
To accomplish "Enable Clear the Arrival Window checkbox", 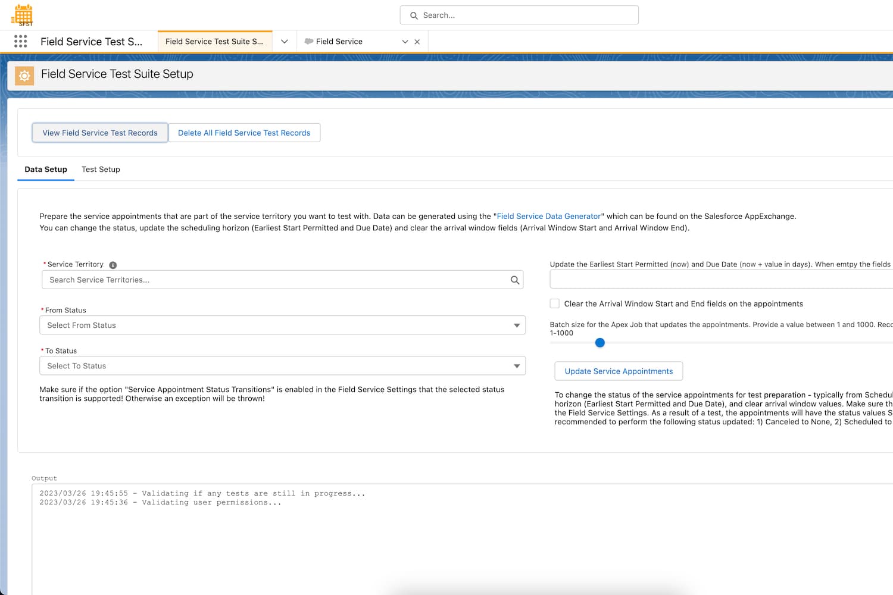I will [x=555, y=303].
